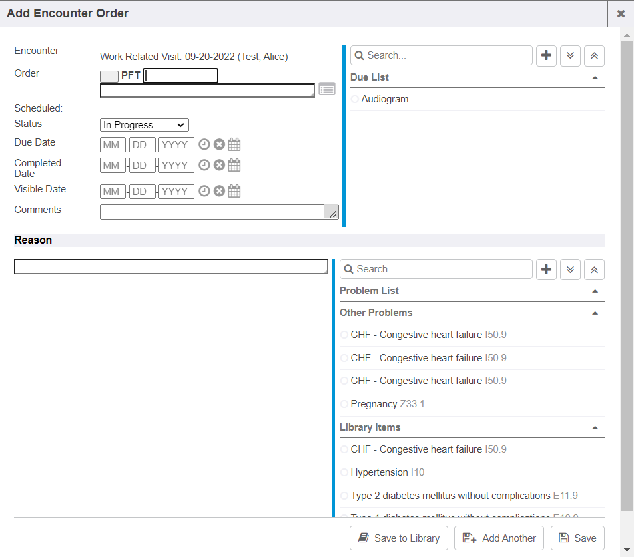Click the Add Another button

tap(499, 538)
